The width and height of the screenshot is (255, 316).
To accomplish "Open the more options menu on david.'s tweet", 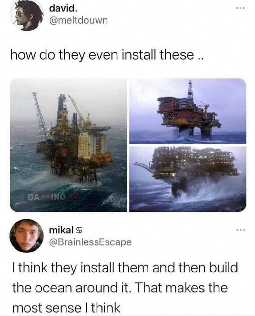I will [240, 8].
